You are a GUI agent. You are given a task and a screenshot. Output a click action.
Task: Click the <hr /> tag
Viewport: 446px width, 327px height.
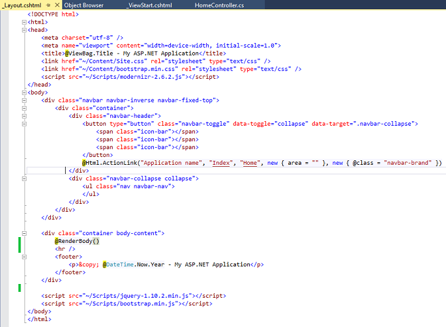click(65, 249)
